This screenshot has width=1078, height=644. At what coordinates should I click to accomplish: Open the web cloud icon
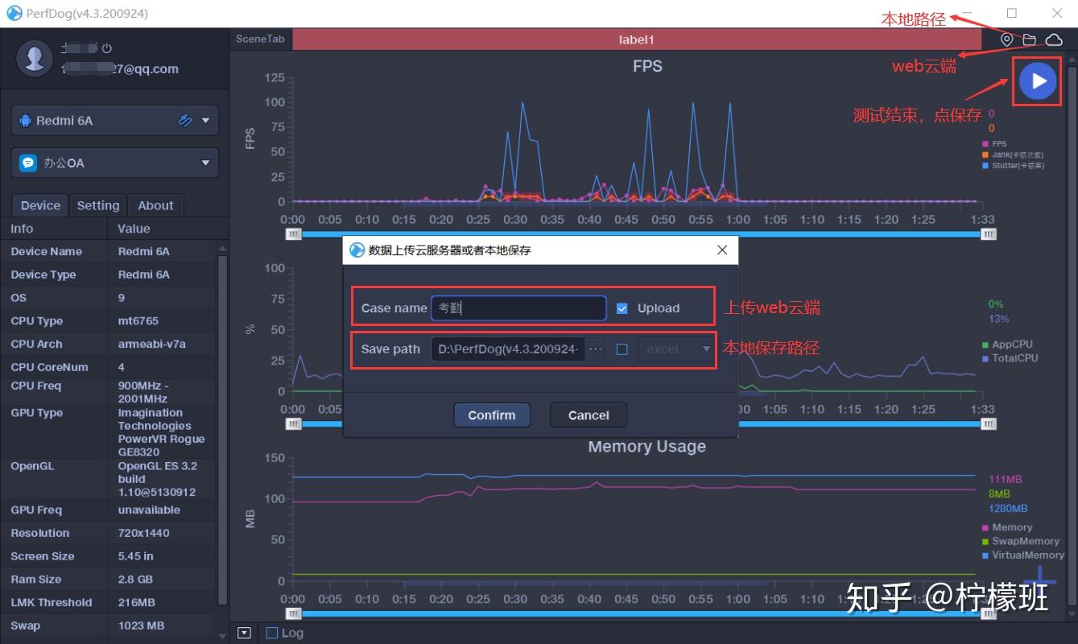coord(1053,39)
